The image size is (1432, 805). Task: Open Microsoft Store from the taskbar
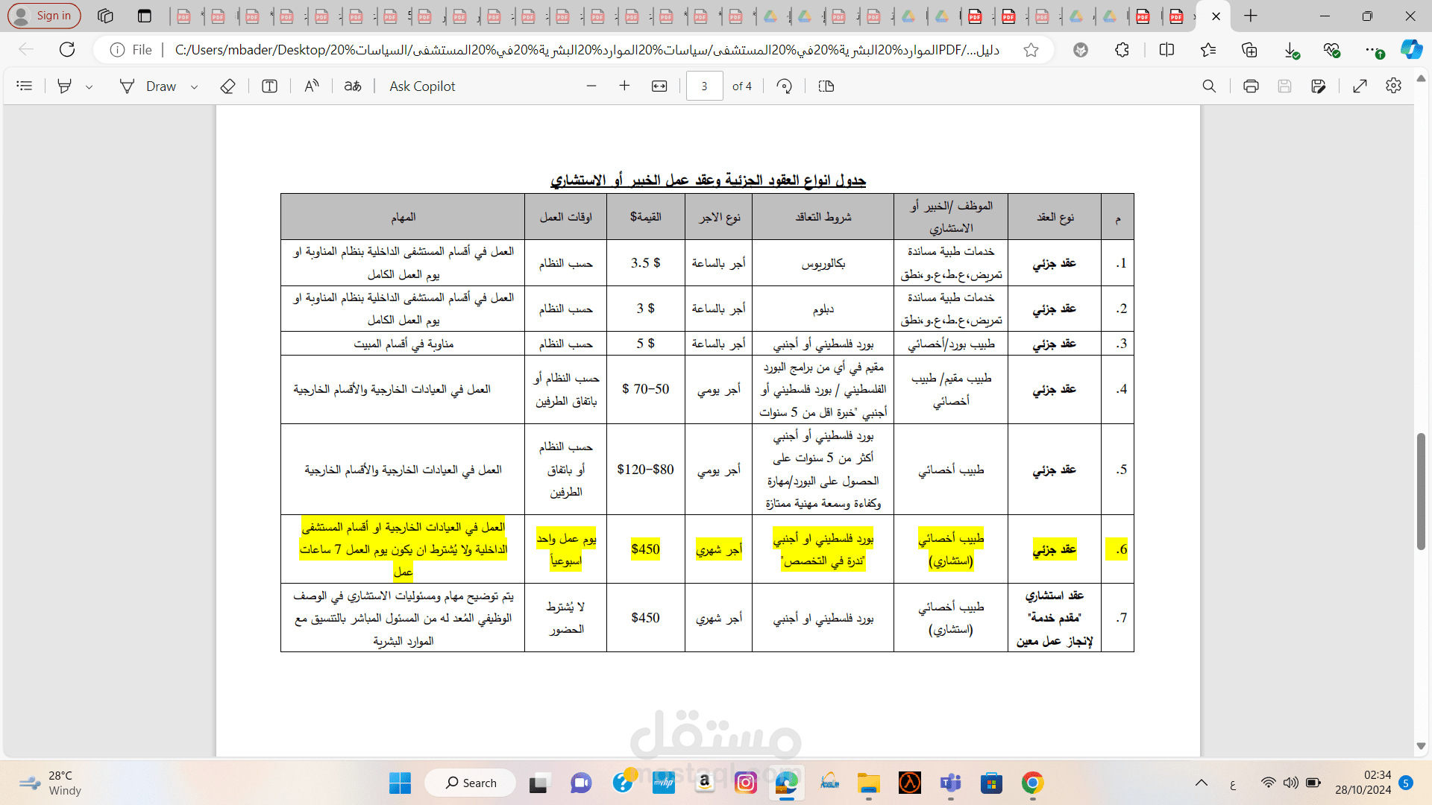[x=991, y=783]
